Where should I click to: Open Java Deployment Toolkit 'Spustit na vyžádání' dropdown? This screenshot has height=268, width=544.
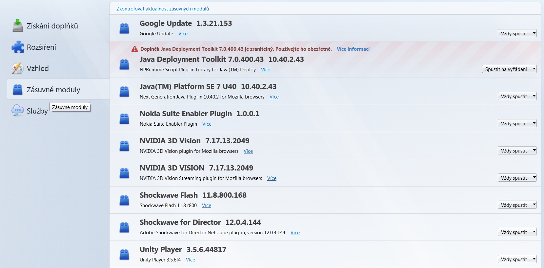click(509, 69)
